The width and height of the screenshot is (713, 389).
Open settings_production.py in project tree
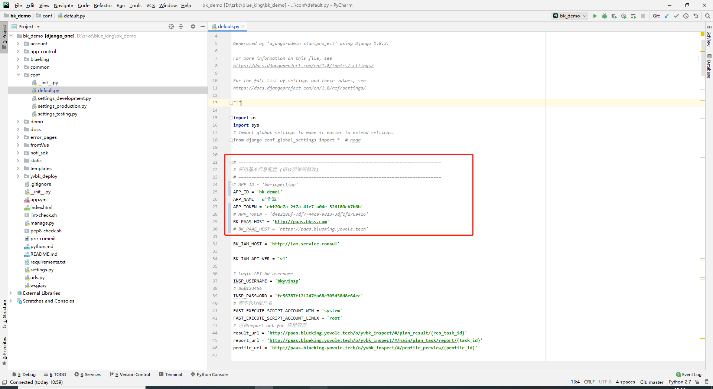(x=62, y=106)
